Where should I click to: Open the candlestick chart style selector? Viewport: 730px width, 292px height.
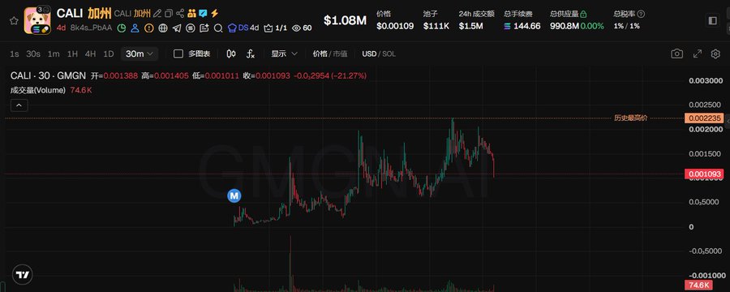point(231,54)
